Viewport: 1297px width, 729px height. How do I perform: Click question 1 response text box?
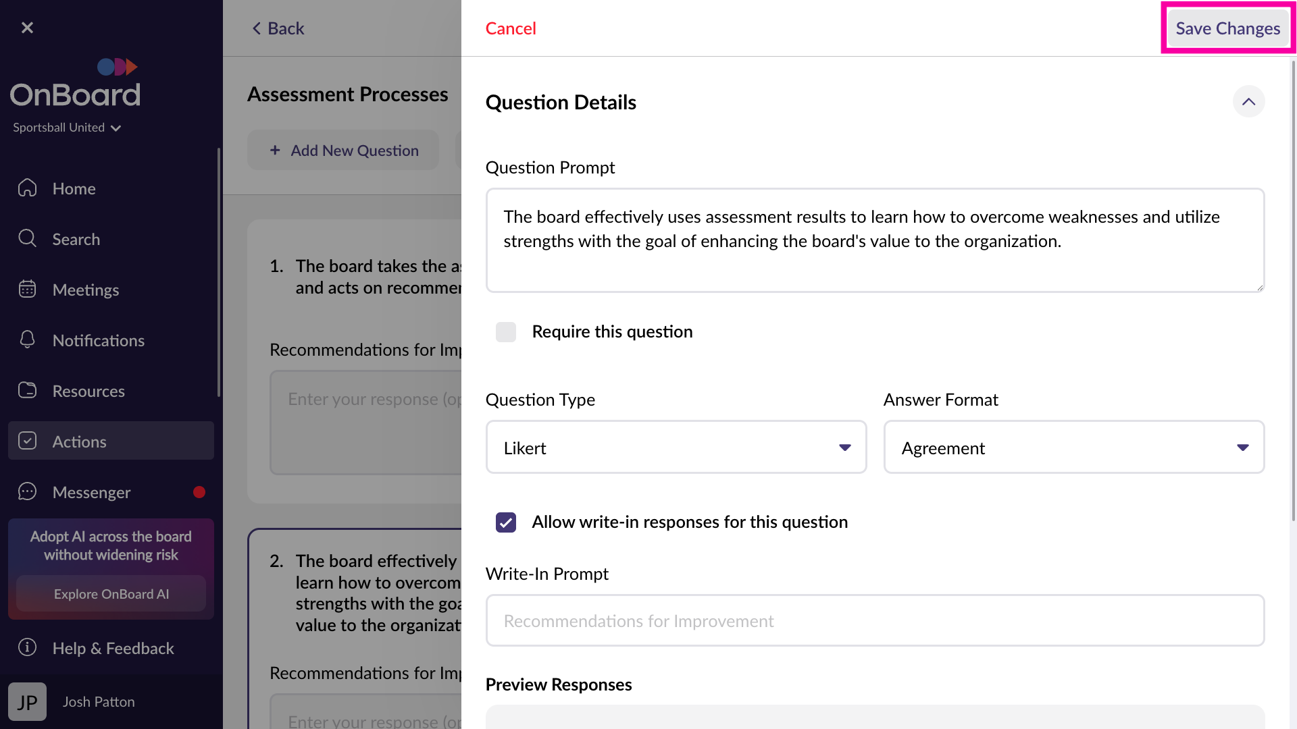pyautogui.click(x=365, y=423)
